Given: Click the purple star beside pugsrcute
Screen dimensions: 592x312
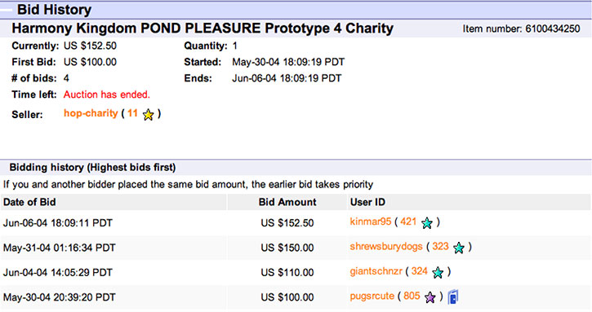Looking at the screenshot, I should pos(430,297).
